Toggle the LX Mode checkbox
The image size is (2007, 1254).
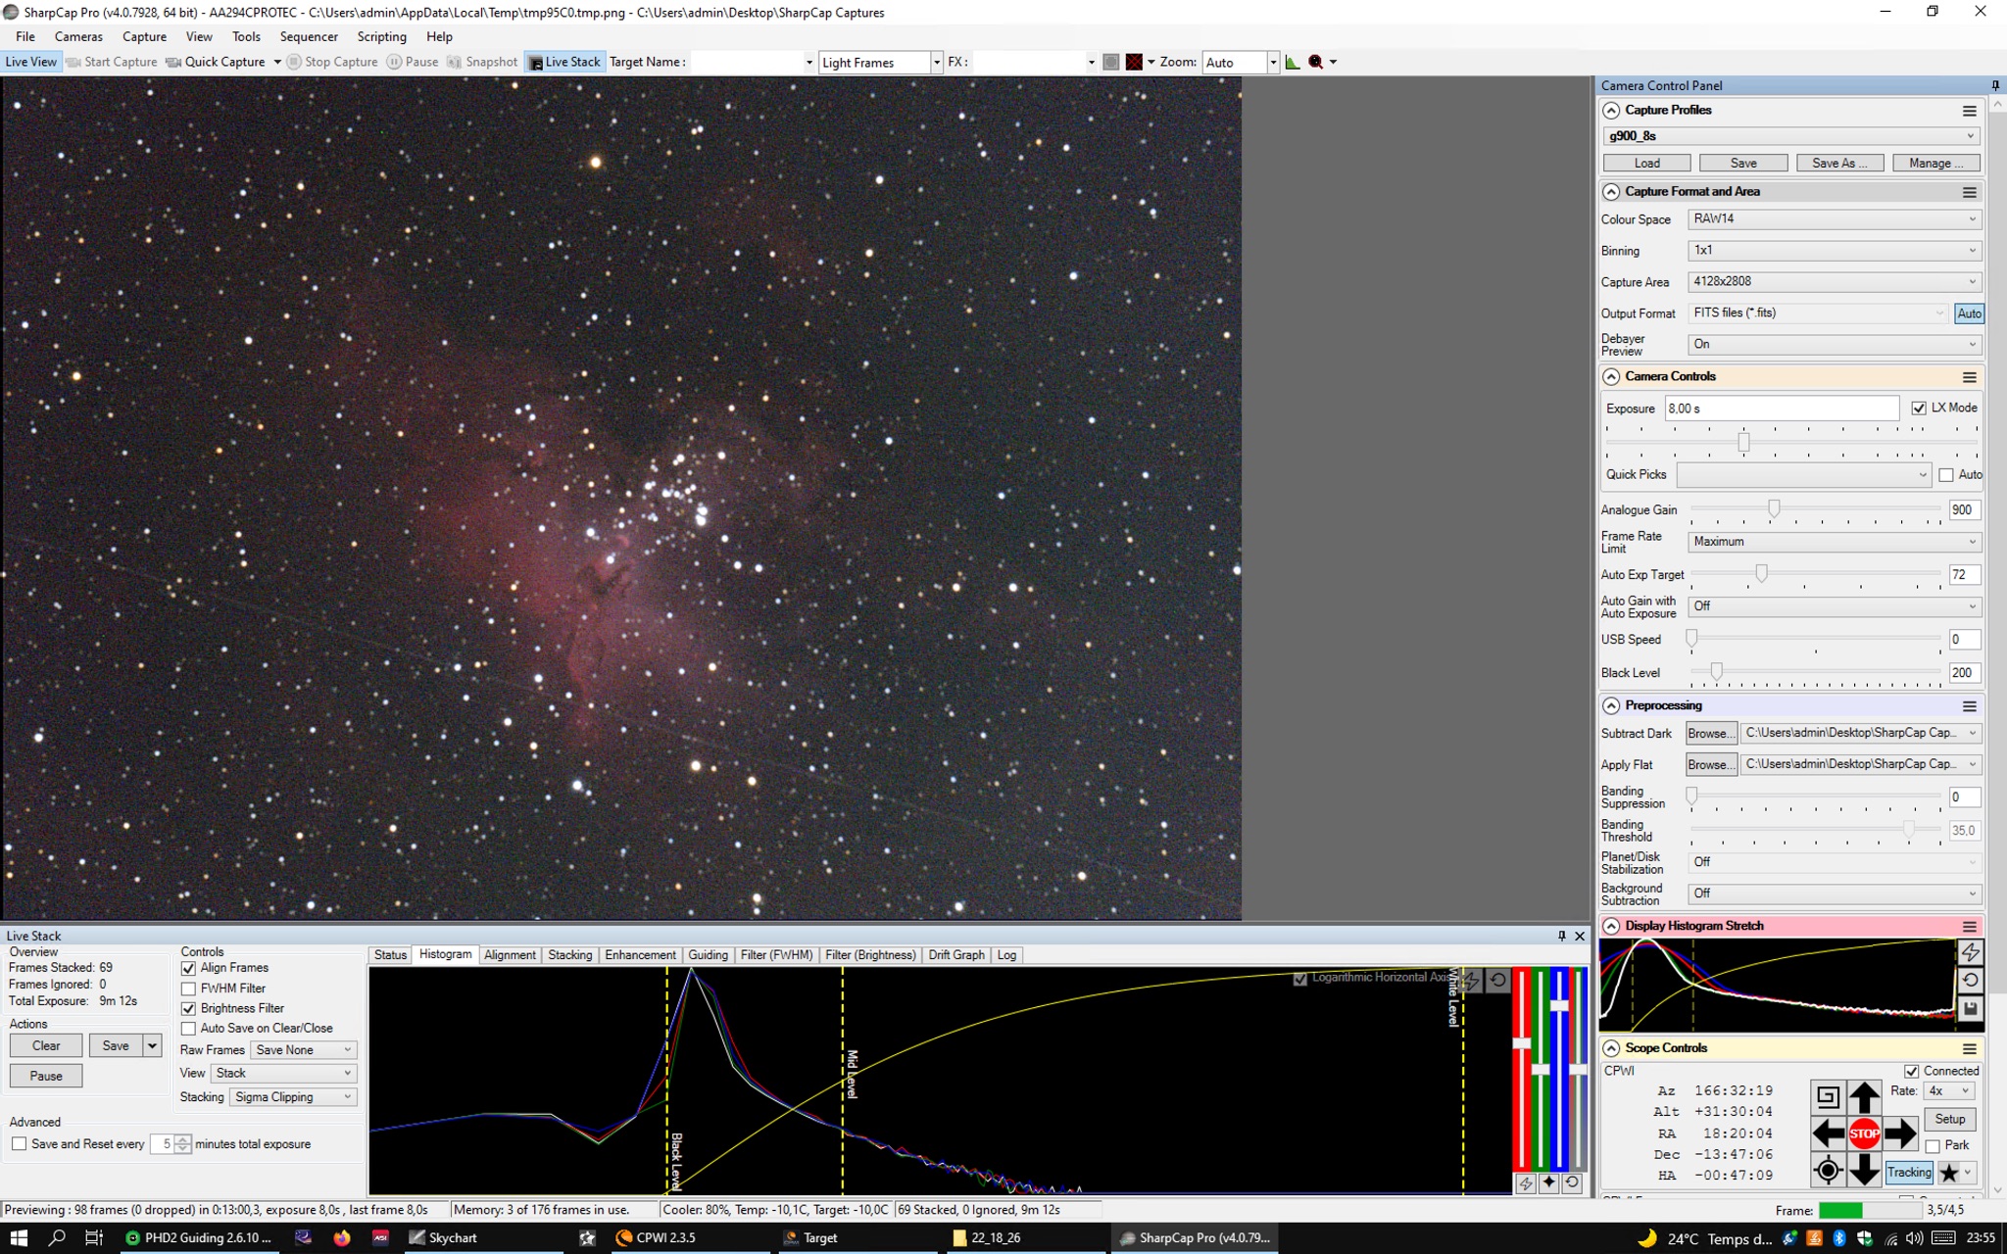(1919, 409)
